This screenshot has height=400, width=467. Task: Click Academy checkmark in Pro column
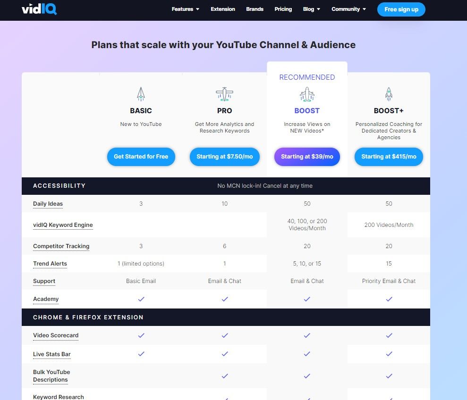coord(225,299)
